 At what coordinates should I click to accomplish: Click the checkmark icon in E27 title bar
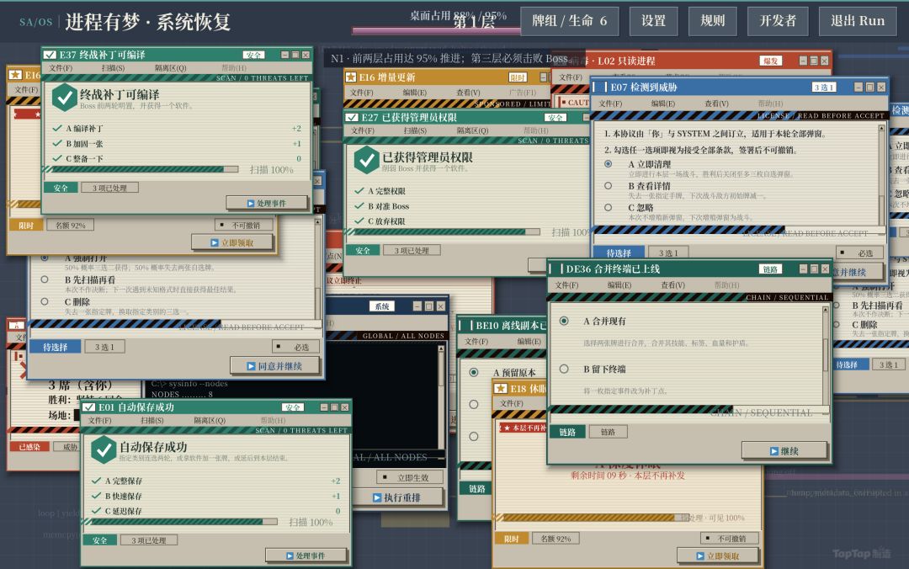(352, 117)
